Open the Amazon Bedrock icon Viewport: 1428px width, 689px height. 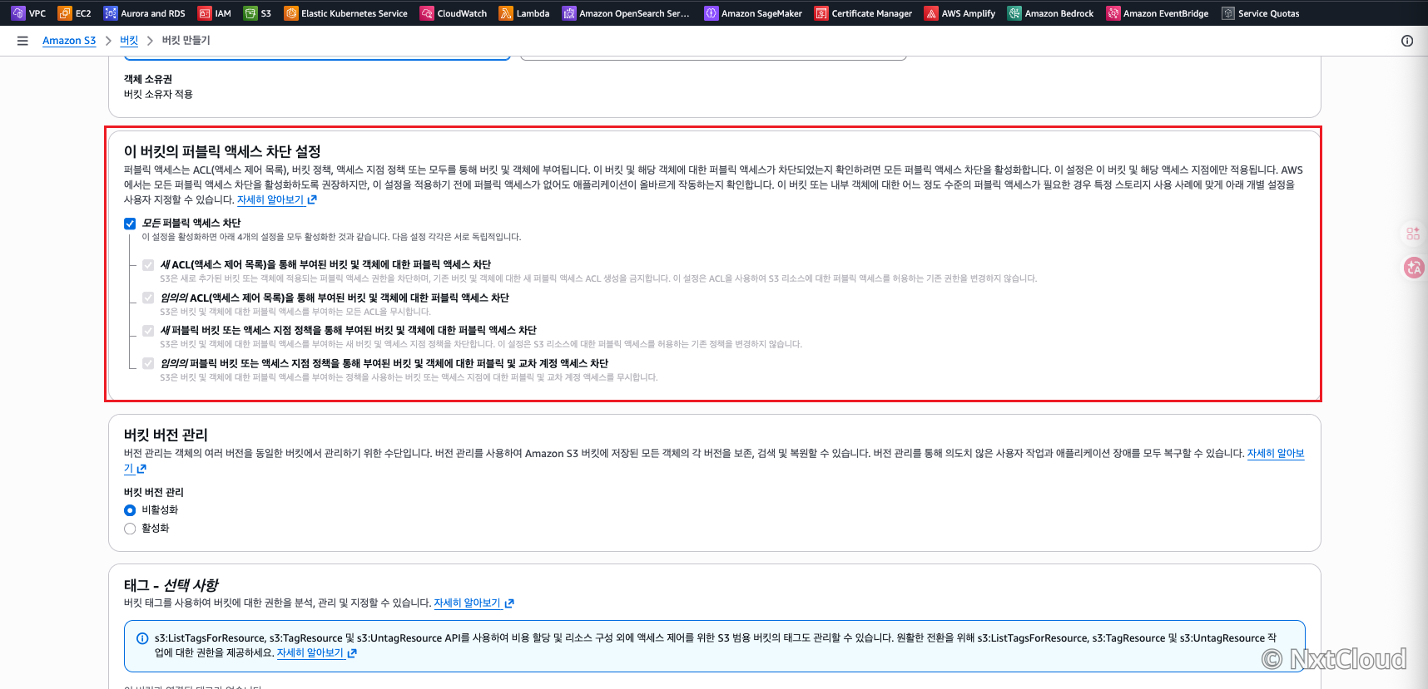pyautogui.click(x=1014, y=13)
